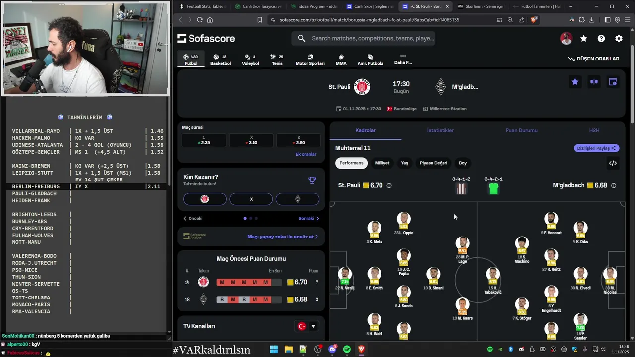Open Düşen Oranlar panel
The image size is (635, 357).
click(x=593, y=59)
